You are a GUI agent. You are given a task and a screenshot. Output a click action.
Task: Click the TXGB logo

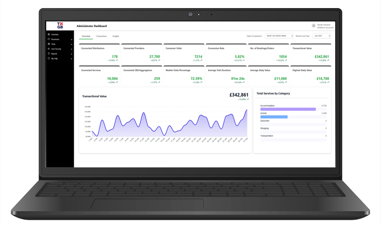coord(60,26)
